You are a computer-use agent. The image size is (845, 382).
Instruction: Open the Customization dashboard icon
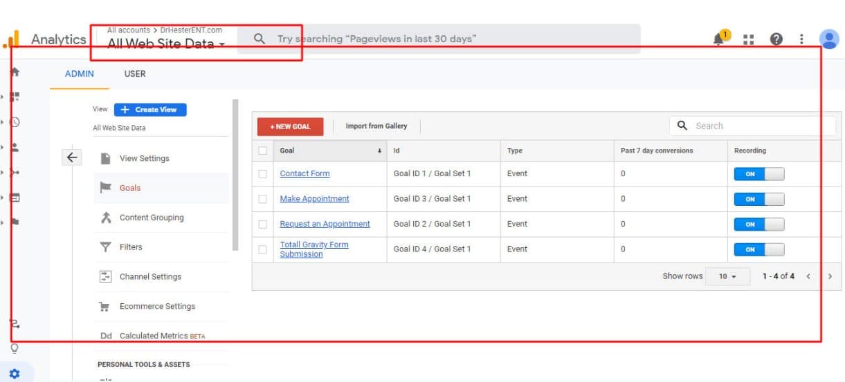point(15,97)
